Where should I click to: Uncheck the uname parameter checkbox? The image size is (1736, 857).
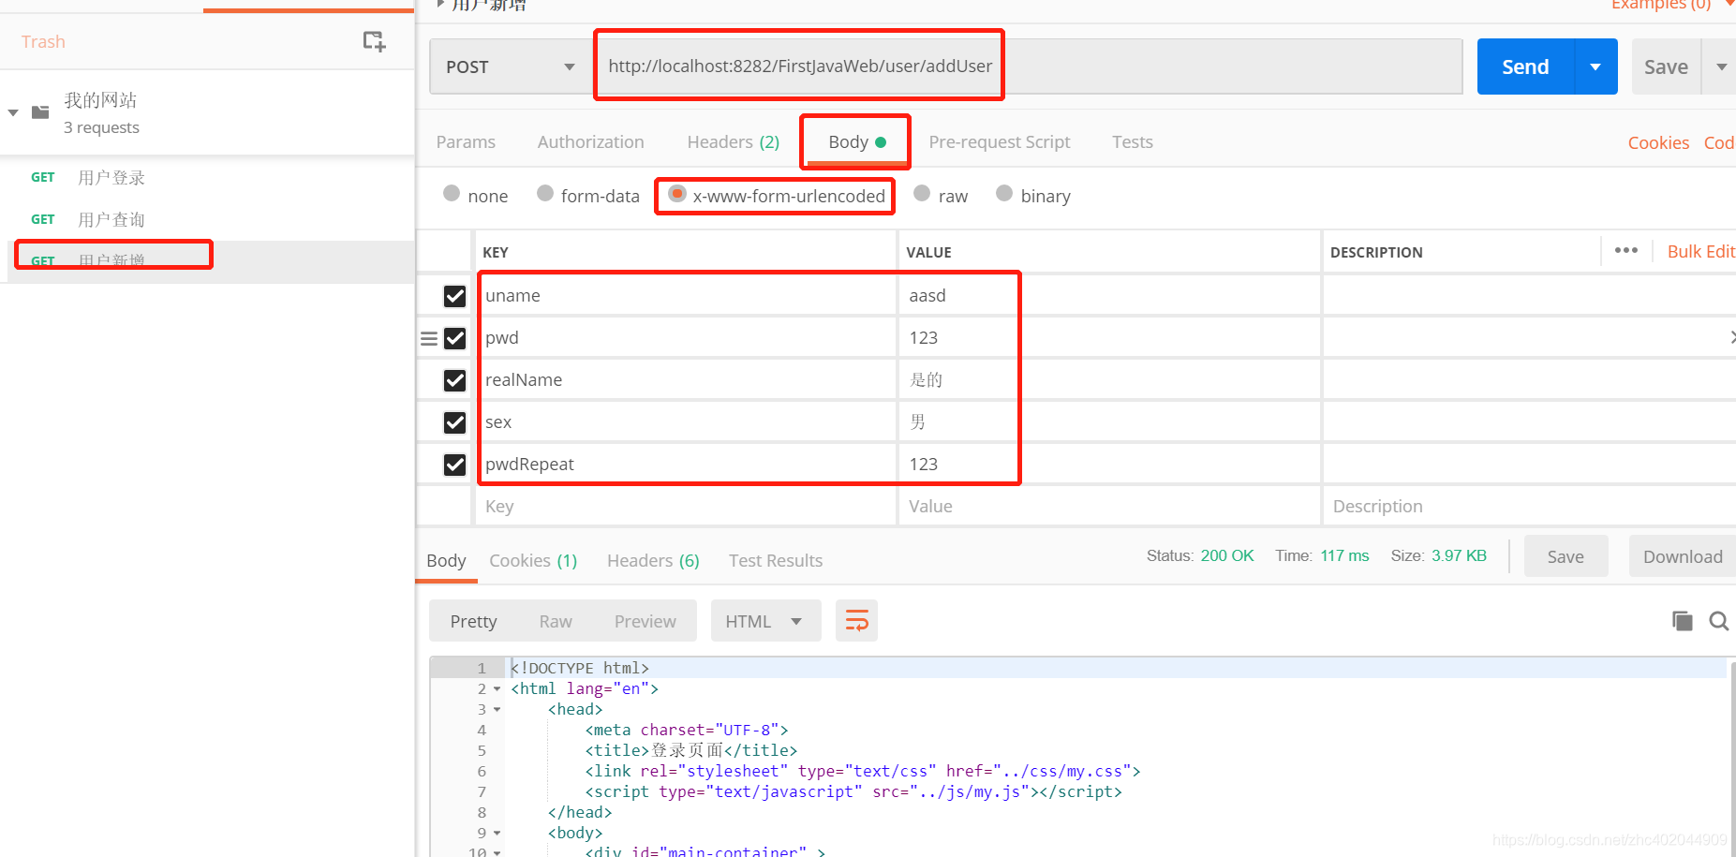(x=454, y=296)
